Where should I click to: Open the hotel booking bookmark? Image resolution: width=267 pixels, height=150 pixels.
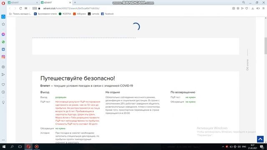45,14
